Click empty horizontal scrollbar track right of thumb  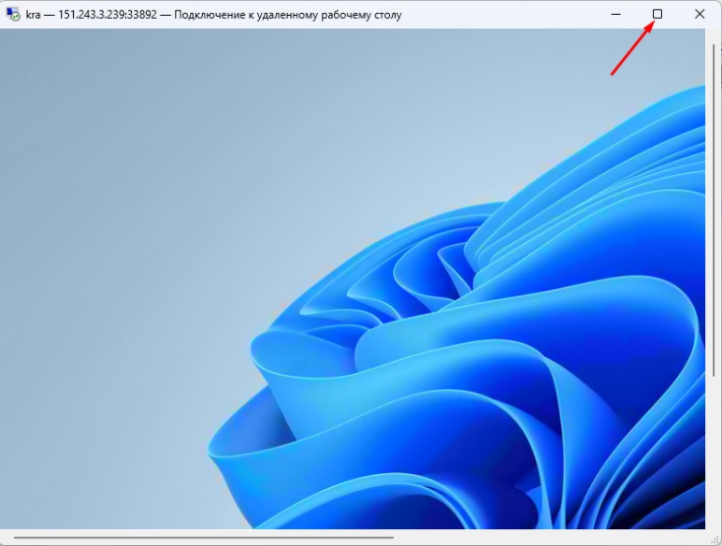pos(552,538)
